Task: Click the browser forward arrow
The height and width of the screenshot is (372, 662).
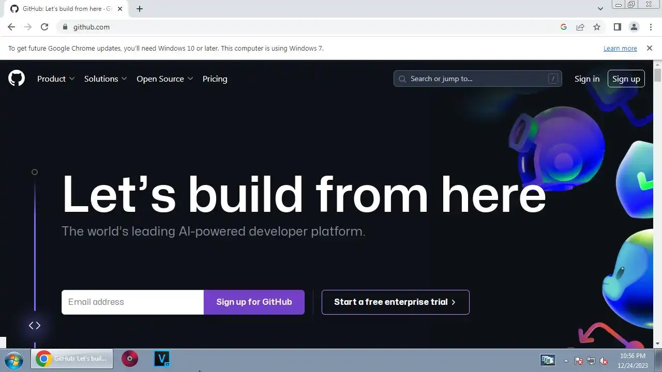Action: [x=28, y=27]
